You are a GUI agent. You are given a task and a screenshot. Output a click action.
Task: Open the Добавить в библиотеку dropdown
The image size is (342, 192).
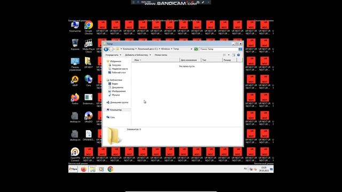tap(138, 55)
